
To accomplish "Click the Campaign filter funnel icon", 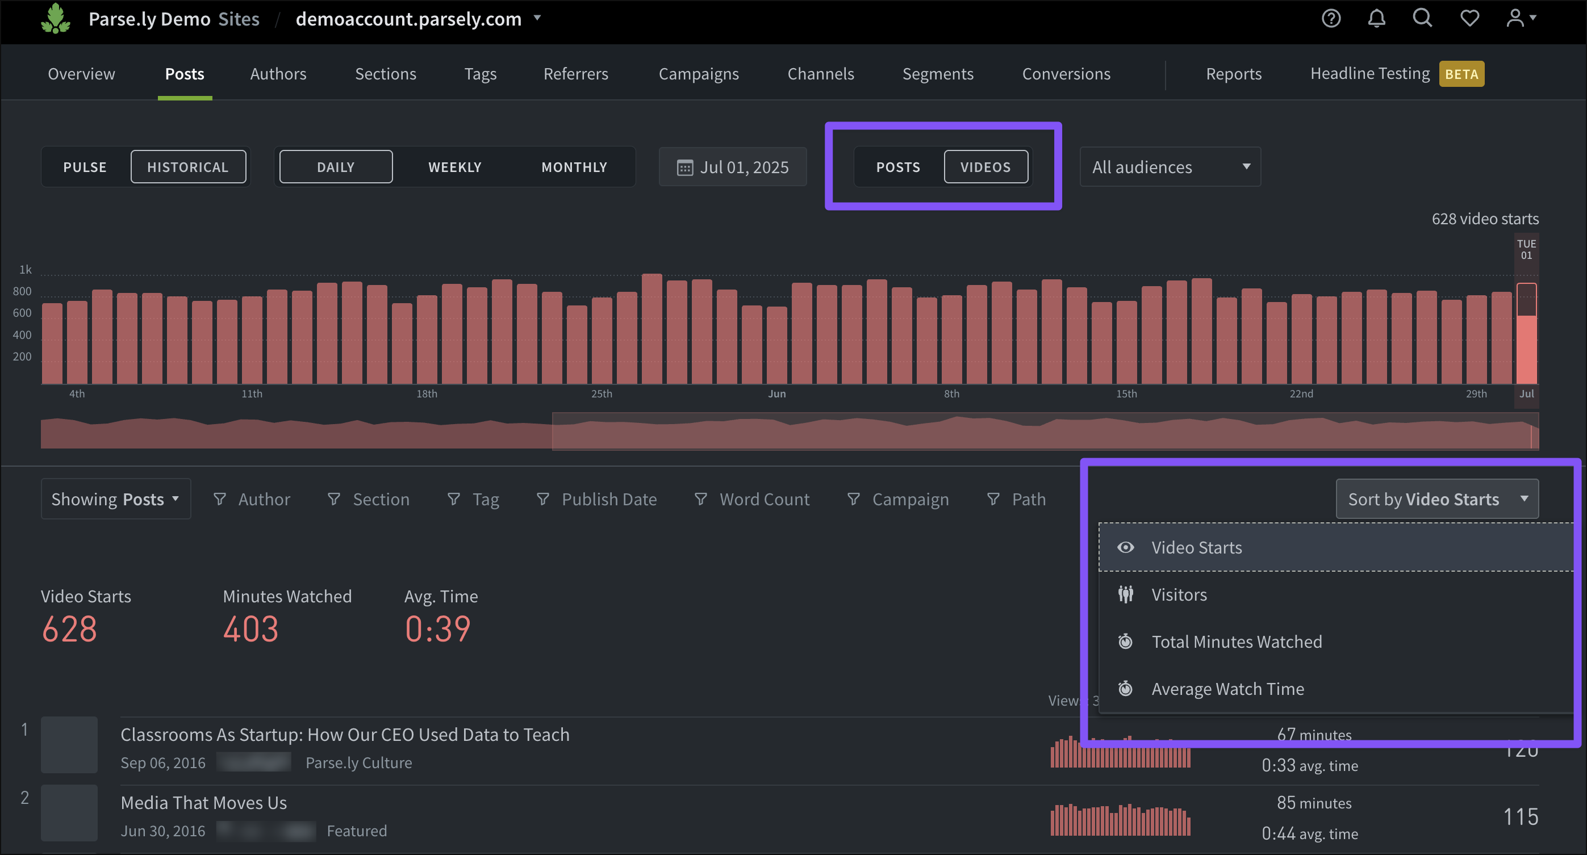I will [853, 499].
